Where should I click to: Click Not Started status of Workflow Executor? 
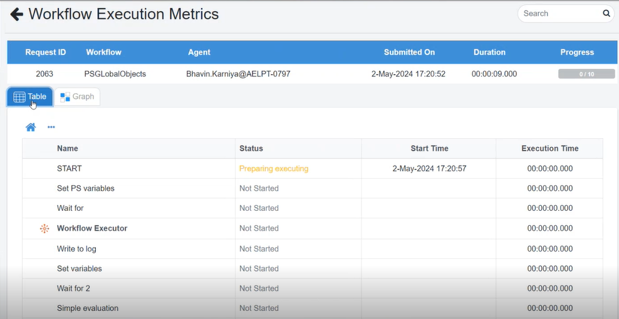(x=259, y=228)
